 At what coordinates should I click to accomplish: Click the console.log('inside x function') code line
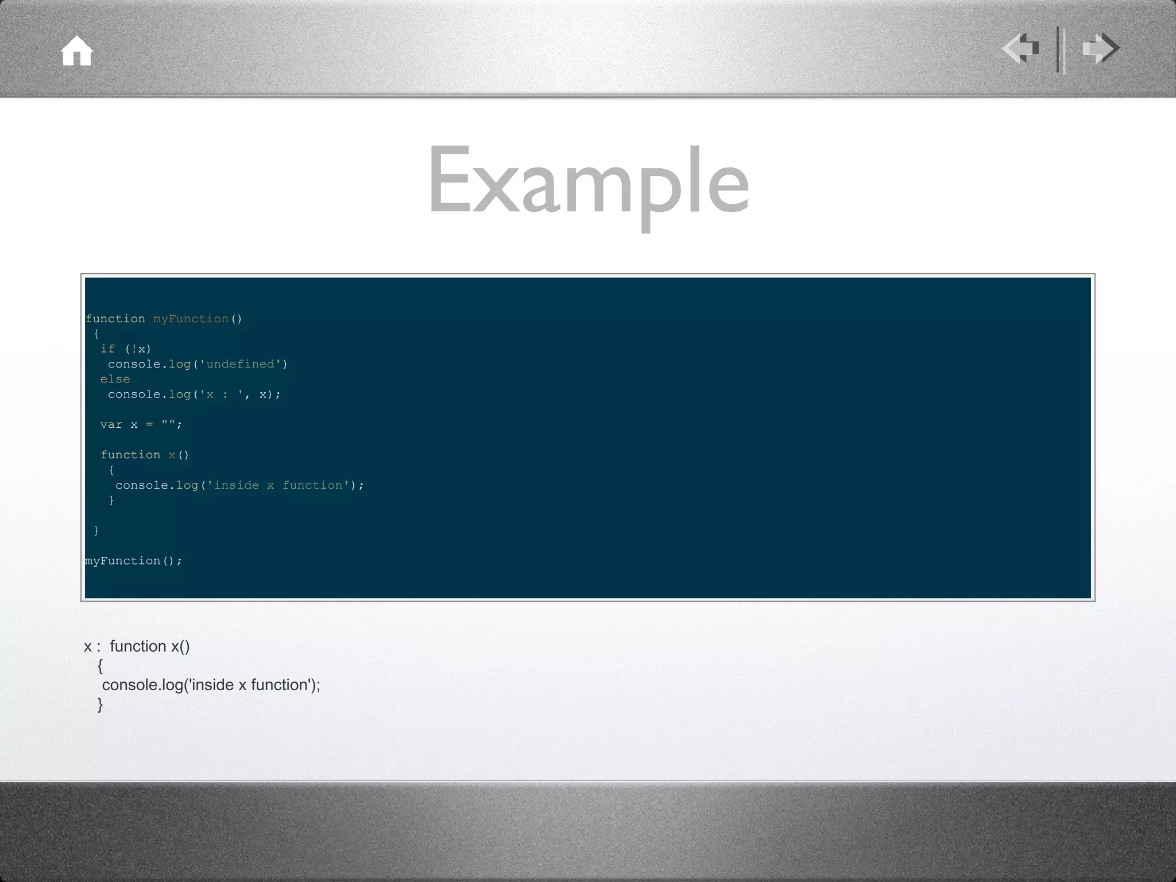239,485
